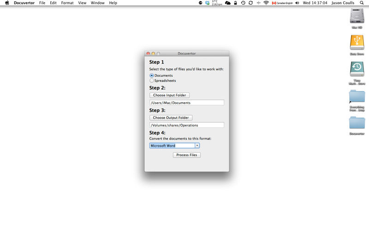Select the Docuvertor folder on desktop
Image resolution: width=369 pixels, height=230 pixels.
357,123
